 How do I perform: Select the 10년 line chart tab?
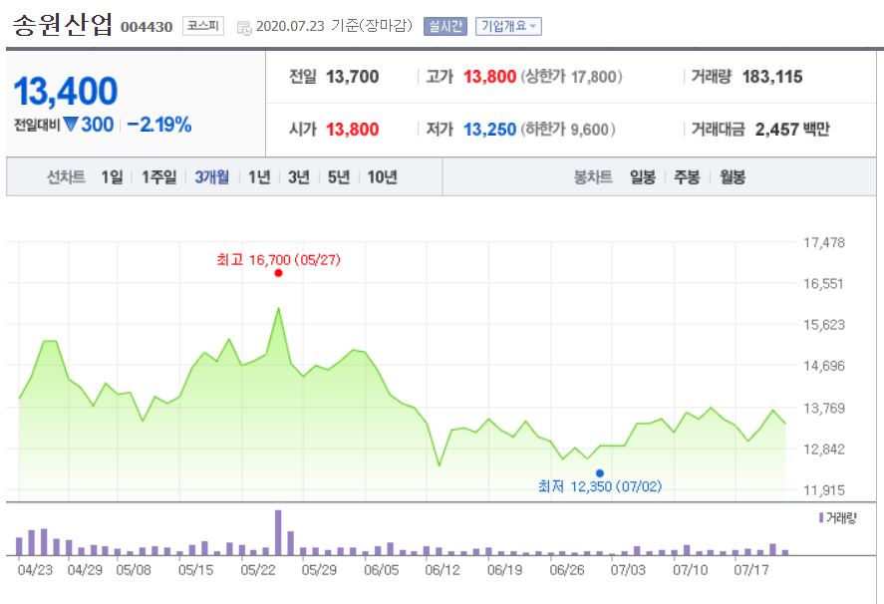pos(383,177)
